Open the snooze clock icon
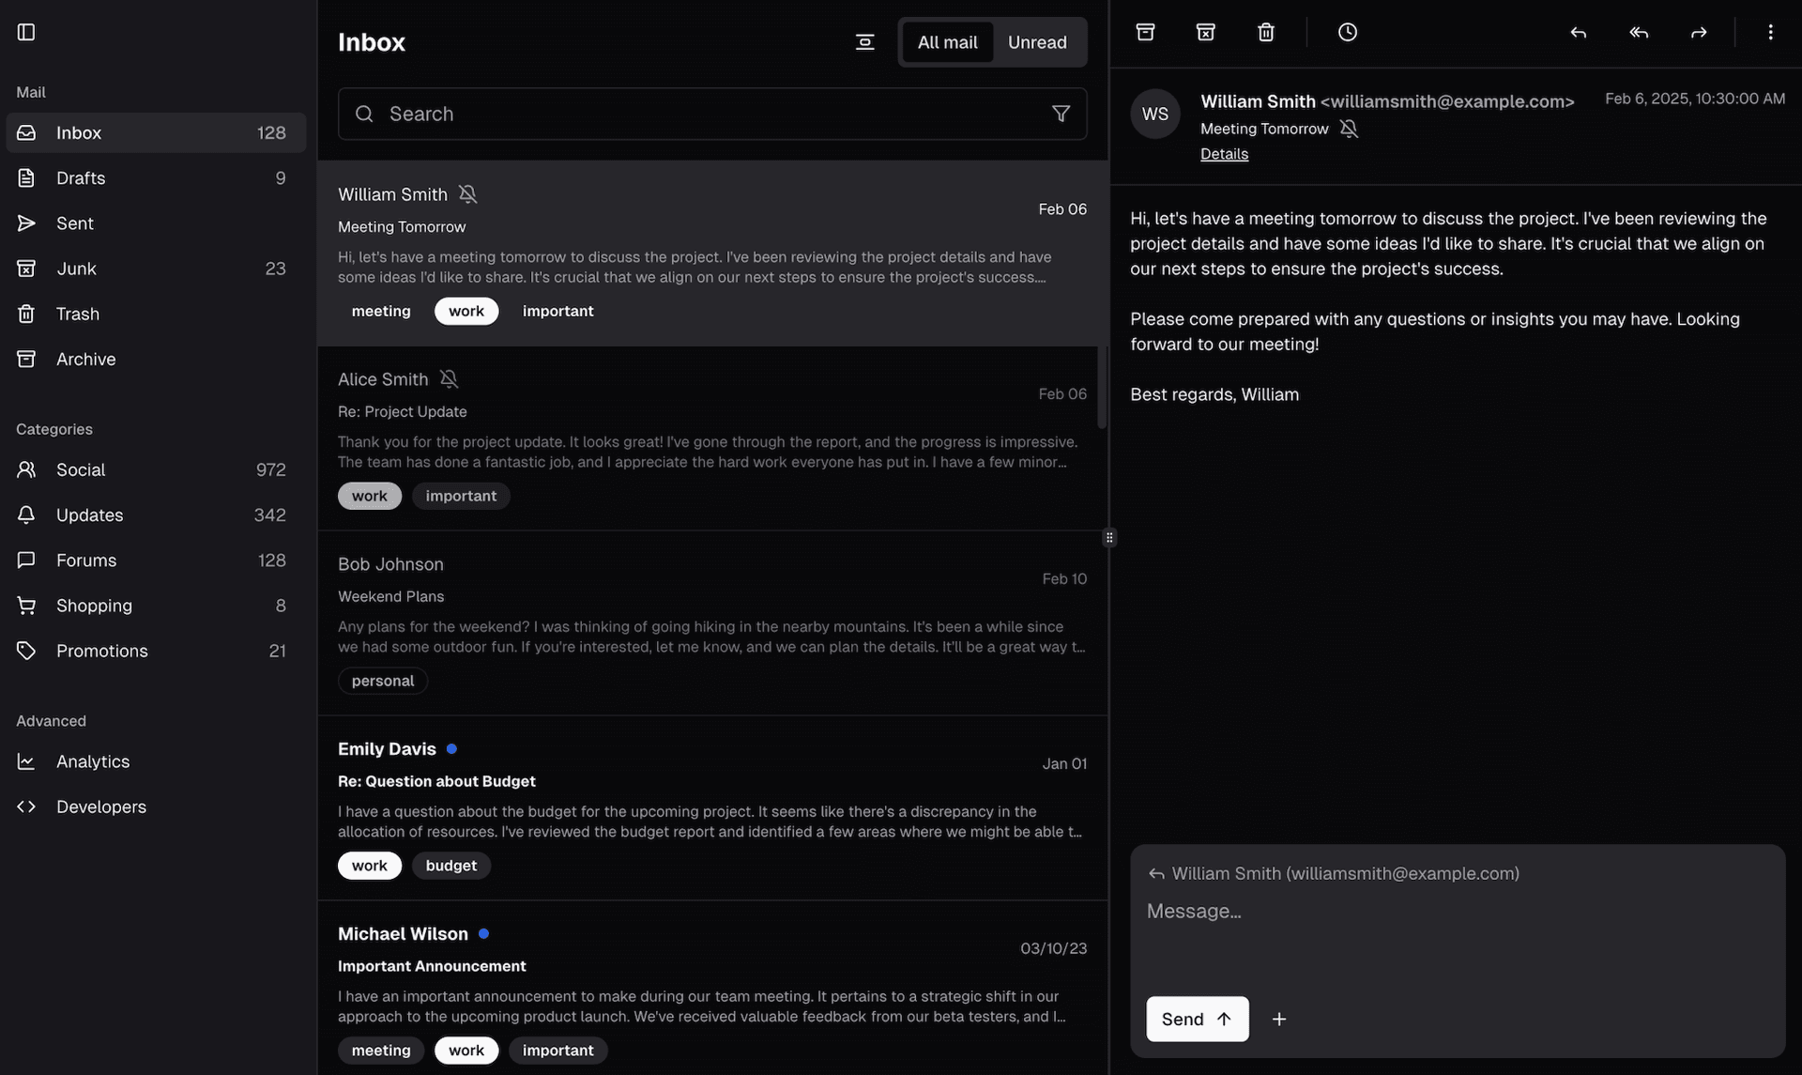 (x=1347, y=32)
